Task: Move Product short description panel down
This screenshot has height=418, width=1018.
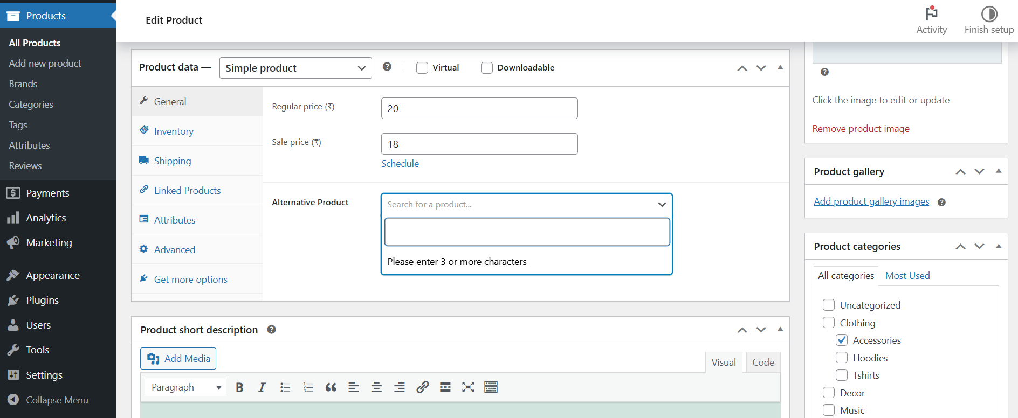Action: pos(761,330)
